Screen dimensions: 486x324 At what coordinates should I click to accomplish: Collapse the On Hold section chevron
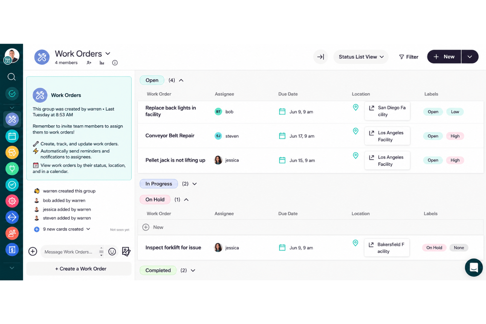pos(186,200)
